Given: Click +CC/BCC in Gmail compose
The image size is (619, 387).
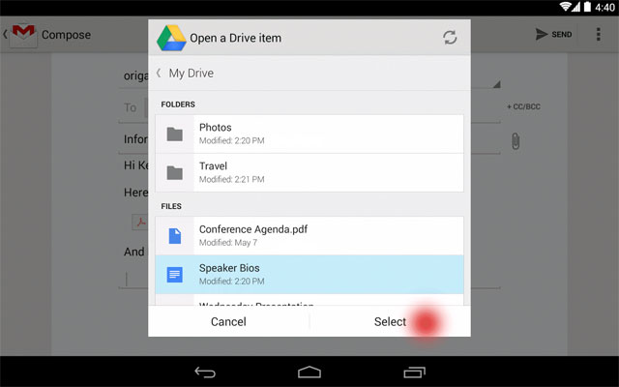Looking at the screenshot, I should pos(523,106).
